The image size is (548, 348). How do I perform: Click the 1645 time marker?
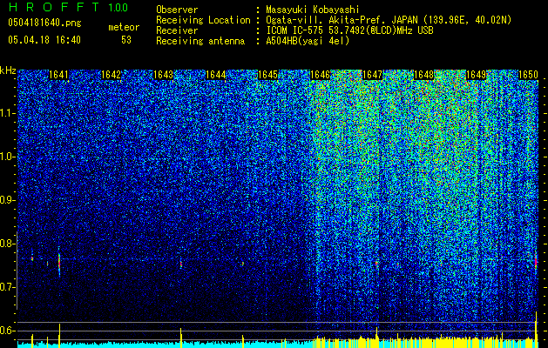[x=267, y=75]
